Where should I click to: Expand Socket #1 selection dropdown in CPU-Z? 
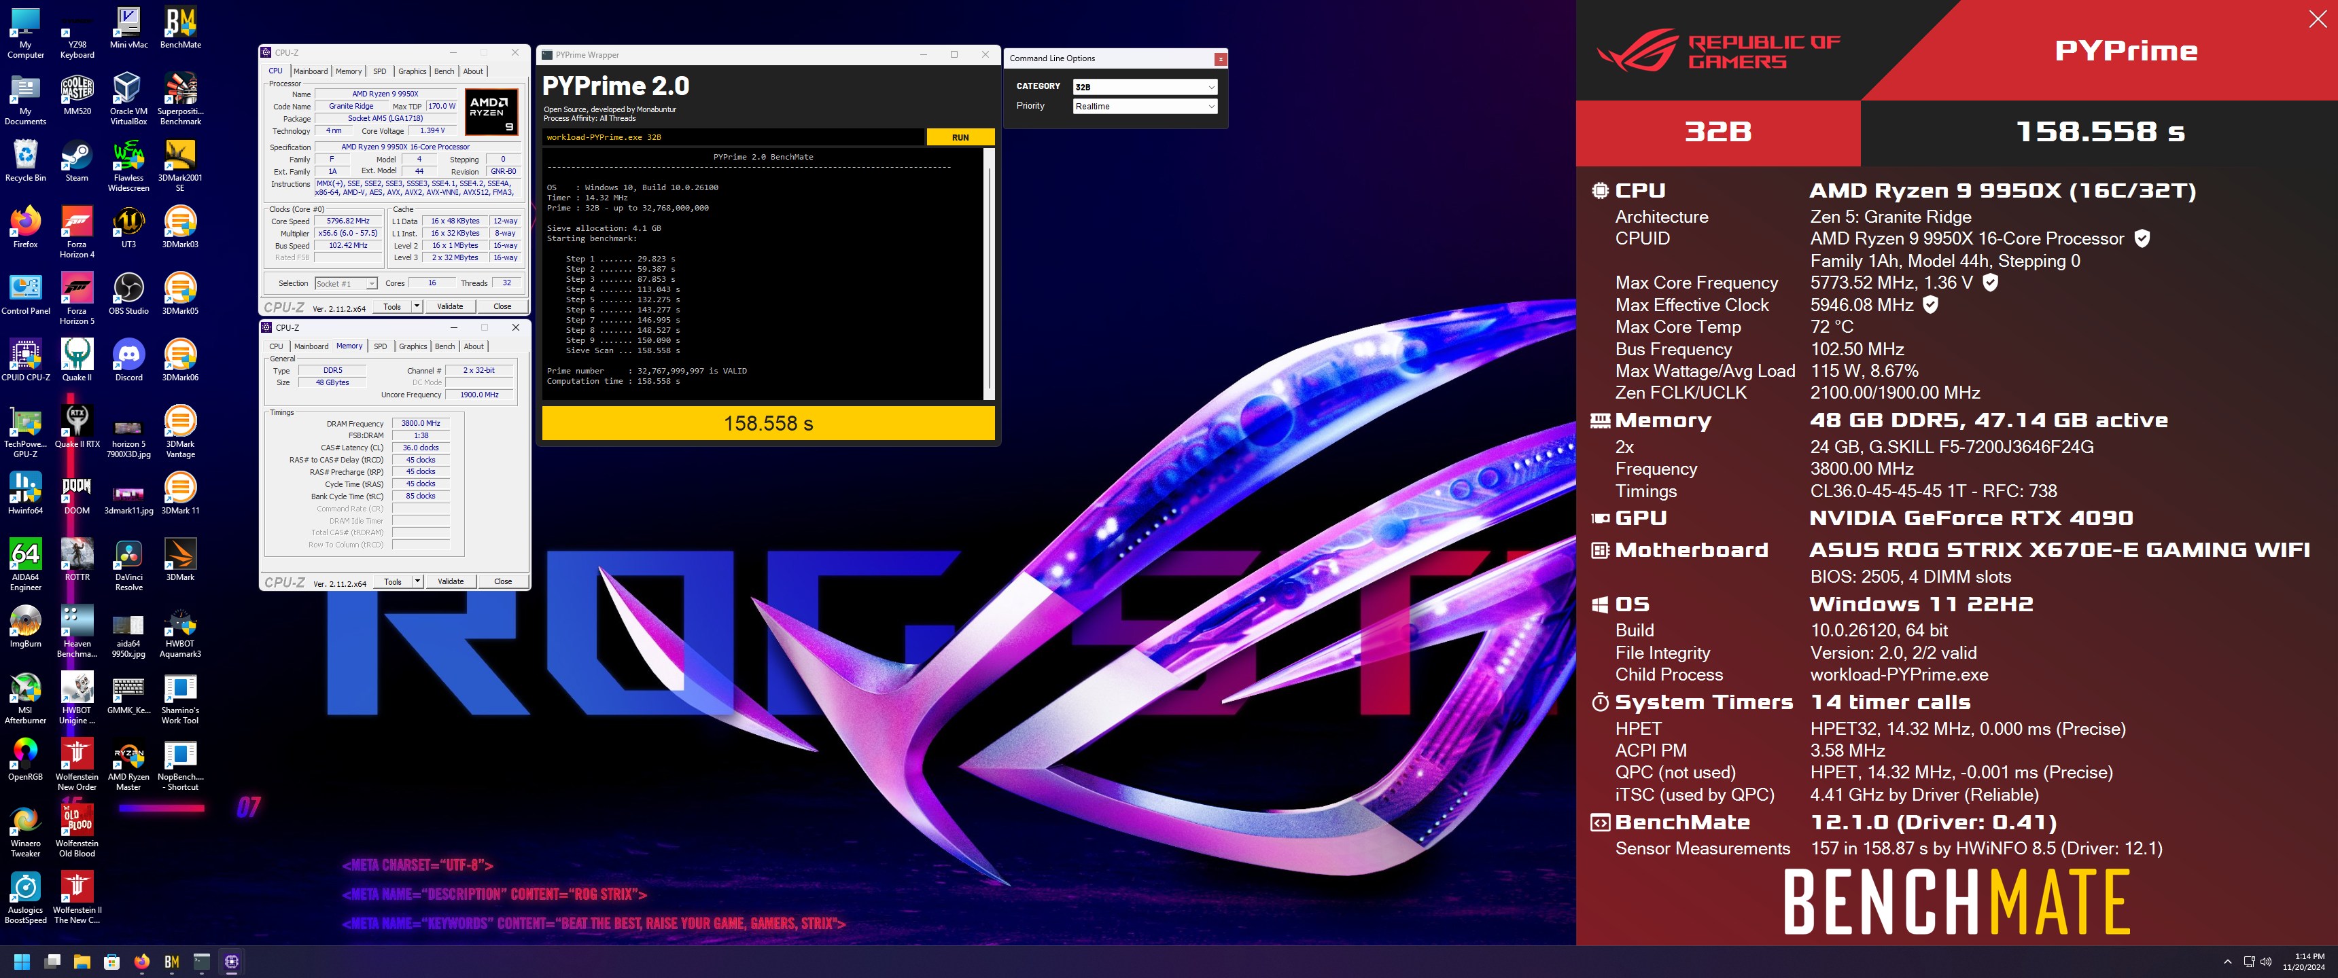click(x=345, y=284)
